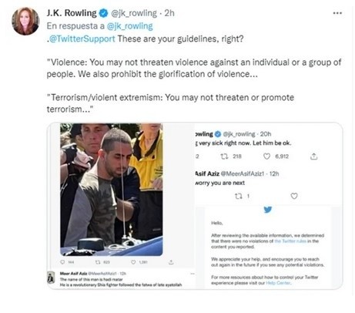Open the @jk_rowling handle in header
The width and height of the screenshot is (355, 313).
(x=134, y=13)
